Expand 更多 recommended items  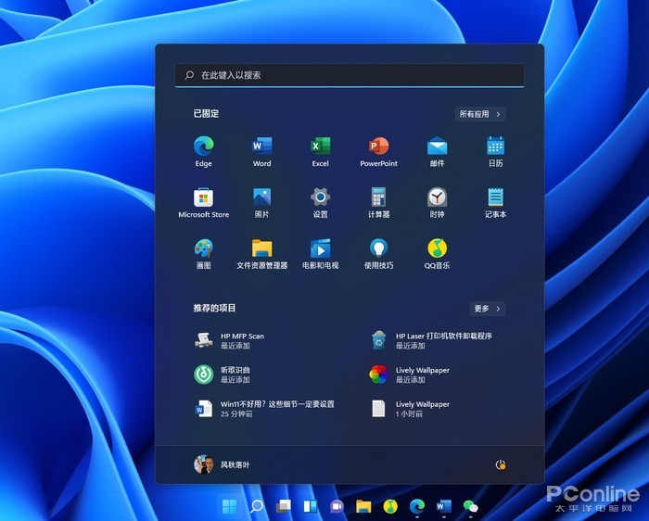[487, 309]
